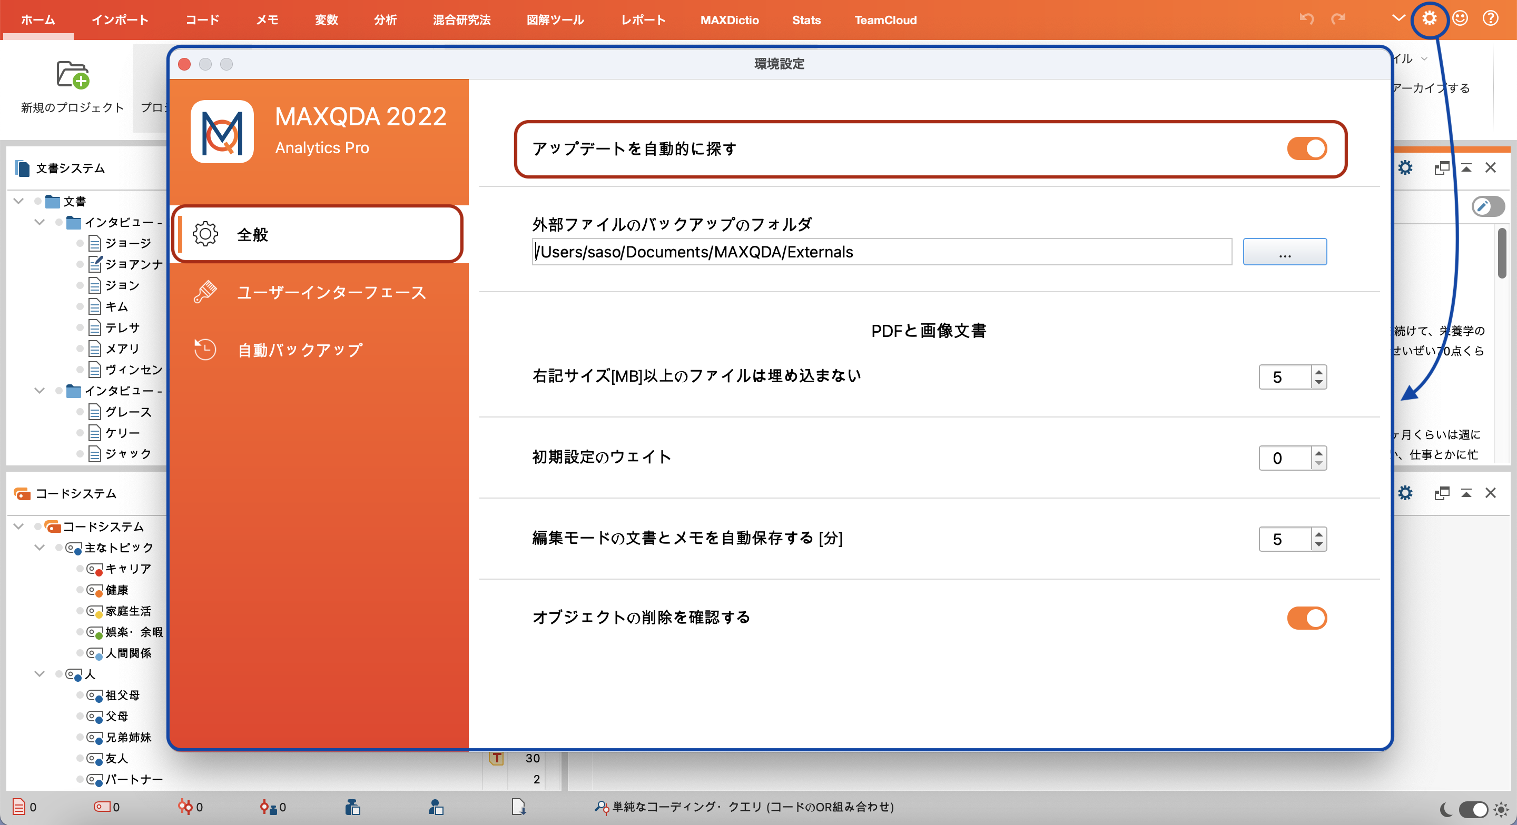The width and height of the screenshot is (1517, 825).
Task: Click the undo arrow icon
Action: pyautogui.click(x=1307, y=19)
